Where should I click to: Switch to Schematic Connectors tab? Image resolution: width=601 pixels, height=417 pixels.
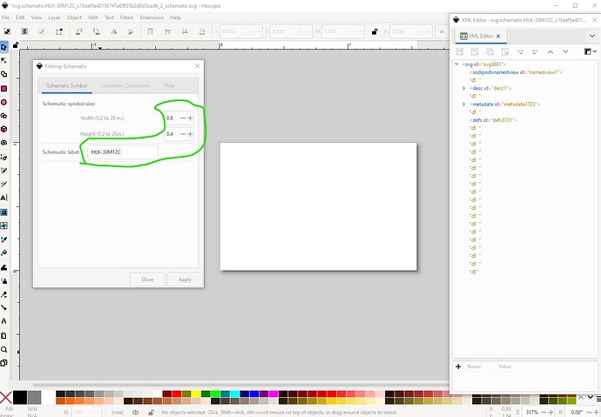click(125, 86)
